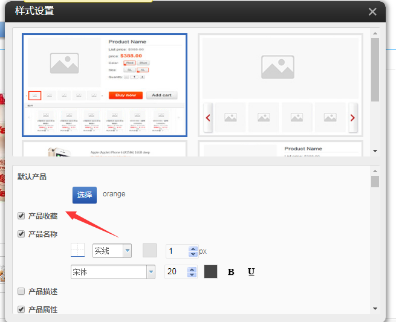396x322 pixels.
Task: Close the 样式设置 dialog
Action: pyautogui.click(x=372, y=11)
